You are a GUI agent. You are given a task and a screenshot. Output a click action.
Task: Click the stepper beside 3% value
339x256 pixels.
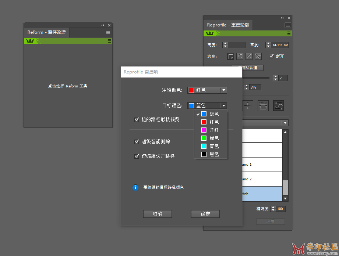coord(247,87)
